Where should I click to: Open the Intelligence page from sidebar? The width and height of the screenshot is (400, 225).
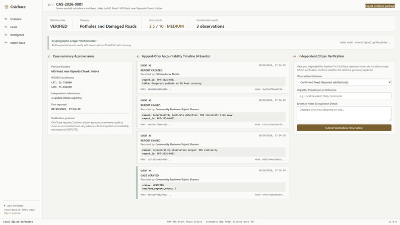[17, 35]
